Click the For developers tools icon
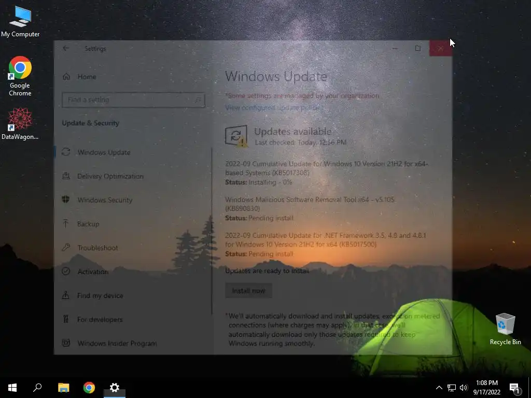 point(66,319)
